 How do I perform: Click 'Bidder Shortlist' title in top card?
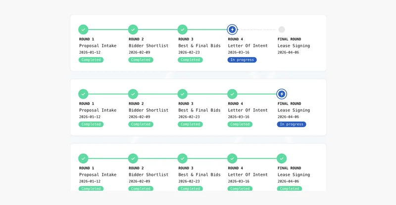[148, 46]
